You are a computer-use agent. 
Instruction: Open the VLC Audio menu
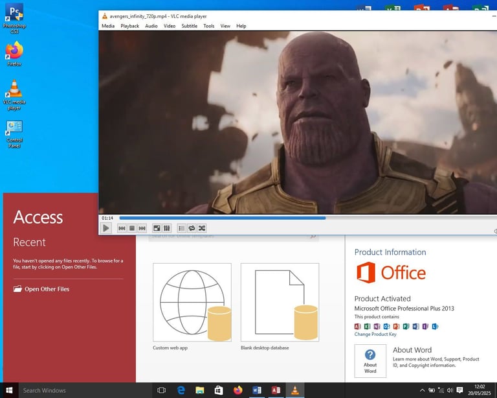pyautogui.click(x=151, y=26)
